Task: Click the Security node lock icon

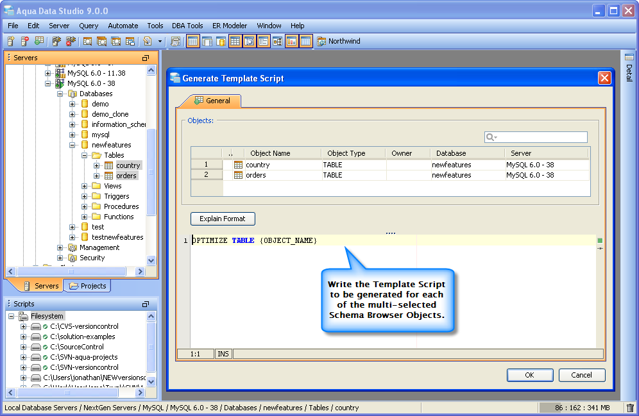Action: [x=72, y=258]
